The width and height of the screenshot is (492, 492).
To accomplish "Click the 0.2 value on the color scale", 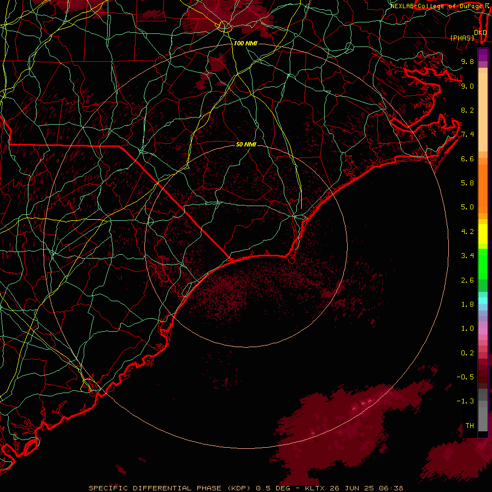I will [467, 353].
